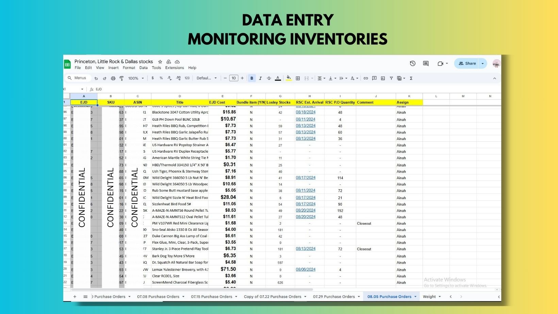Increase font size with plus button
The height and width of the screenshot is (314, 558).
(x=242, y=78)
